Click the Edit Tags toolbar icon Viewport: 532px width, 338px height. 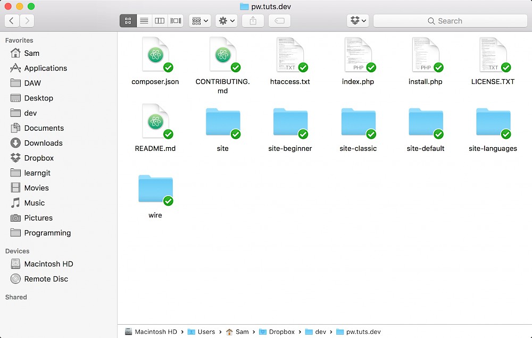(279, 21)
